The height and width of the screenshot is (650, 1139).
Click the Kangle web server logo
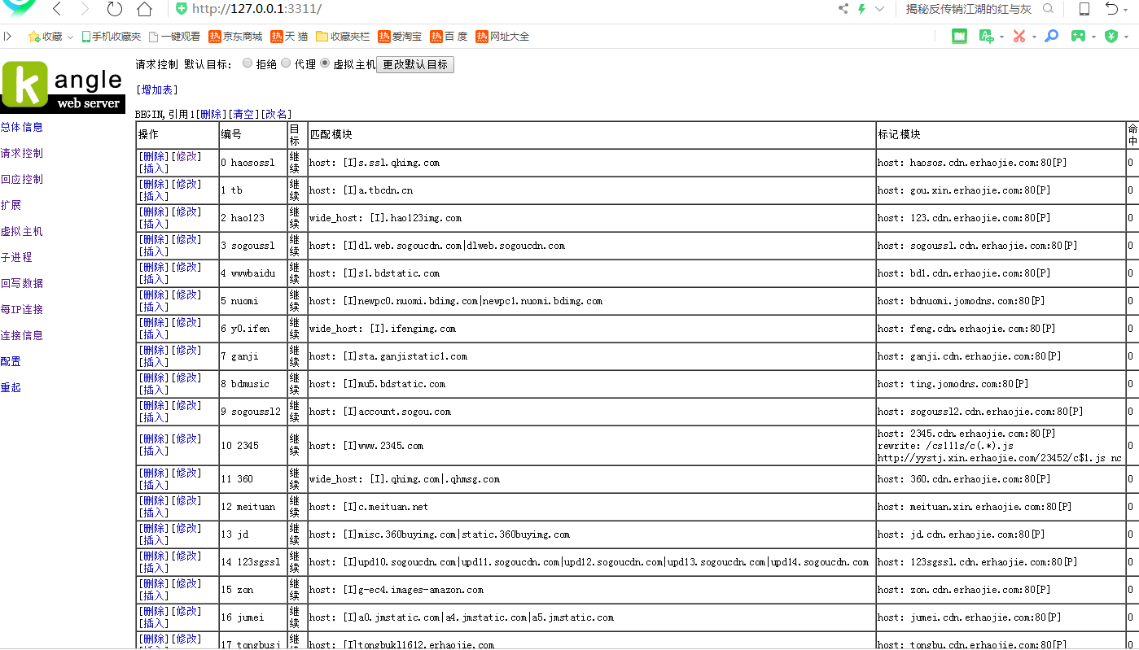click(63, 86)
